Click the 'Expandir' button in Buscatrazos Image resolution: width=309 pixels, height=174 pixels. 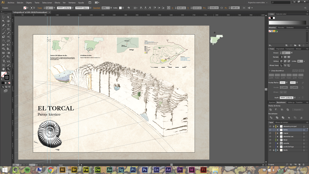(298, 110)
